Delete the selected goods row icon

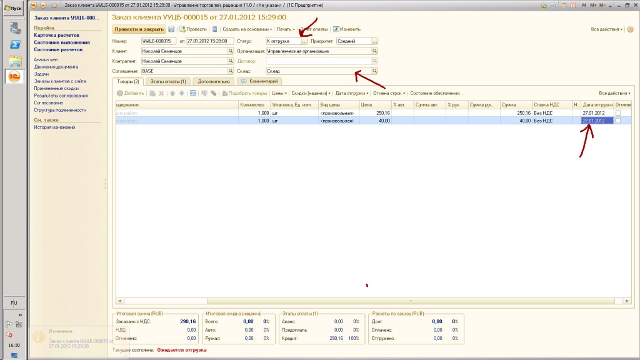(161, 94)
